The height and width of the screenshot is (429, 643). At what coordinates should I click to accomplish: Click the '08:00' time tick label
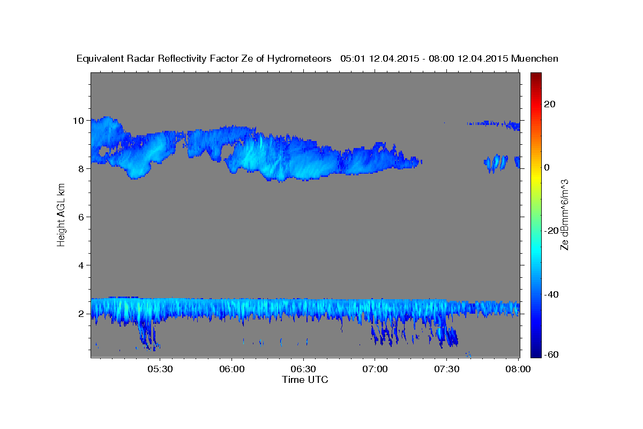click(x=518, y=369)
